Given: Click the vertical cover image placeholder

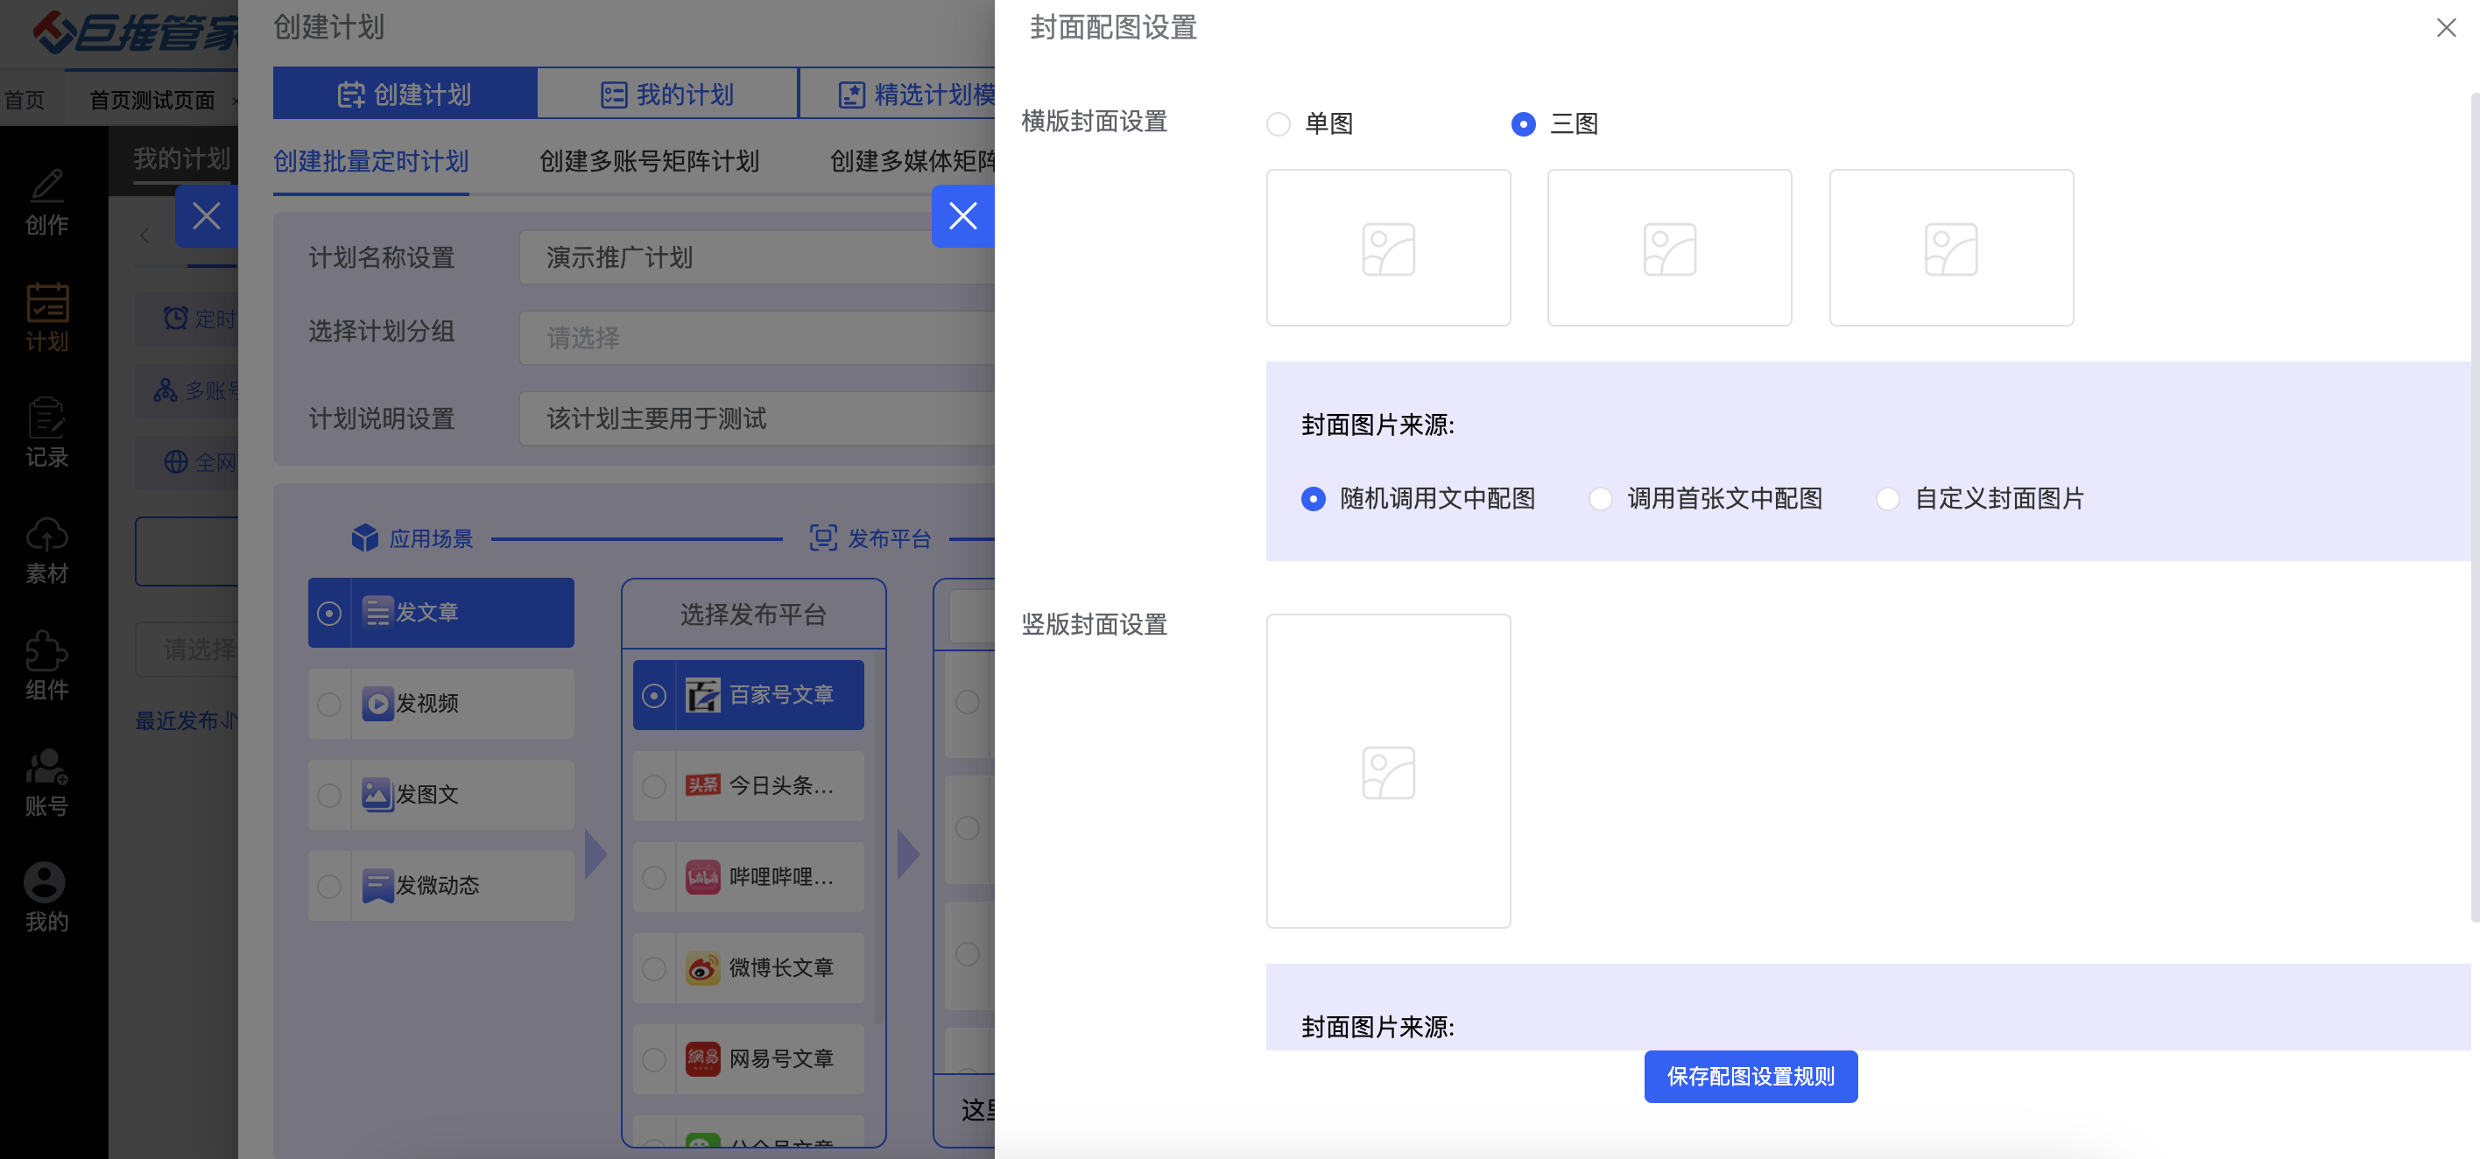Looking at the screenshot, I should [1387, 771].
